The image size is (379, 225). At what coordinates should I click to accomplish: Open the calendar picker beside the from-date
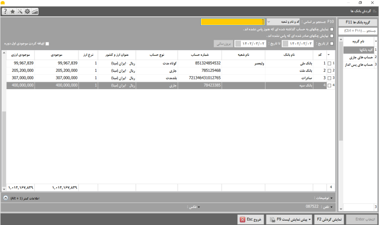tap(285, 44)
